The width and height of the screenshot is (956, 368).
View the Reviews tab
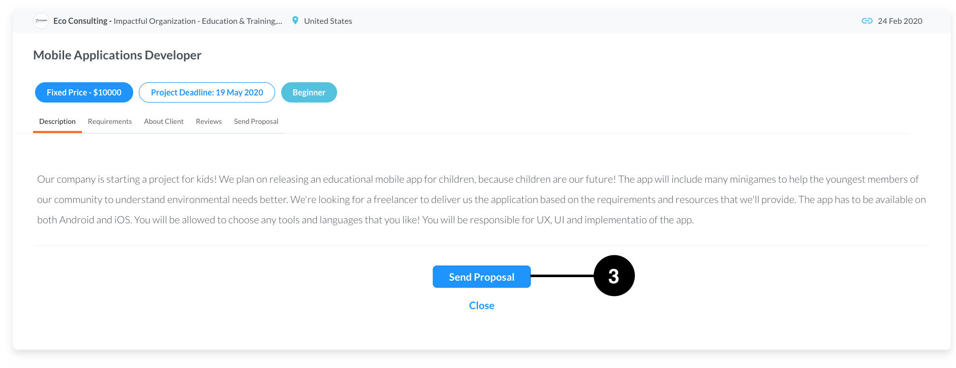209,122
